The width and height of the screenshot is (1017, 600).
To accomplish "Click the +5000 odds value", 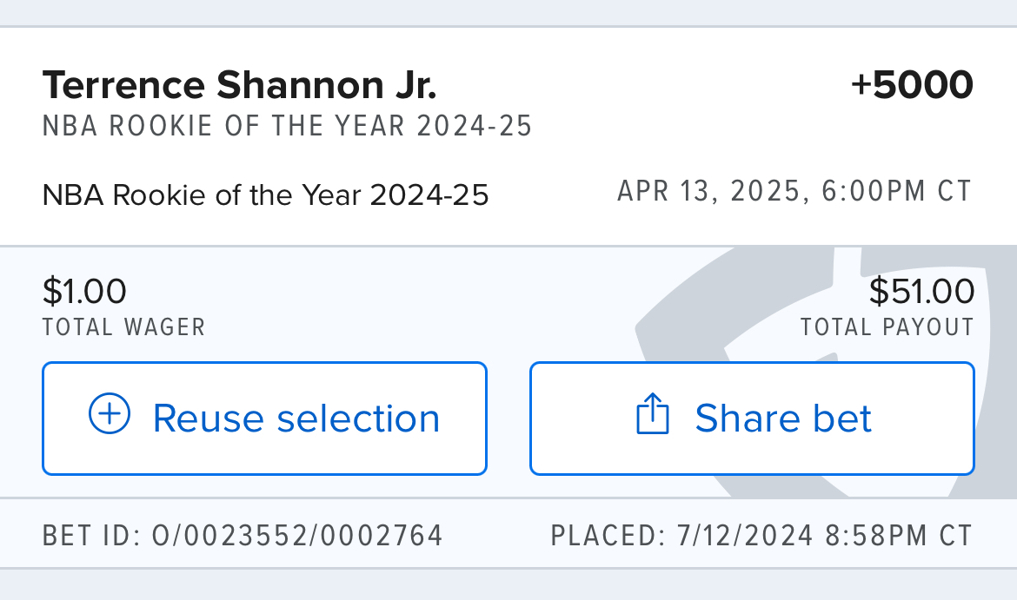I will (x=912, y=85).
